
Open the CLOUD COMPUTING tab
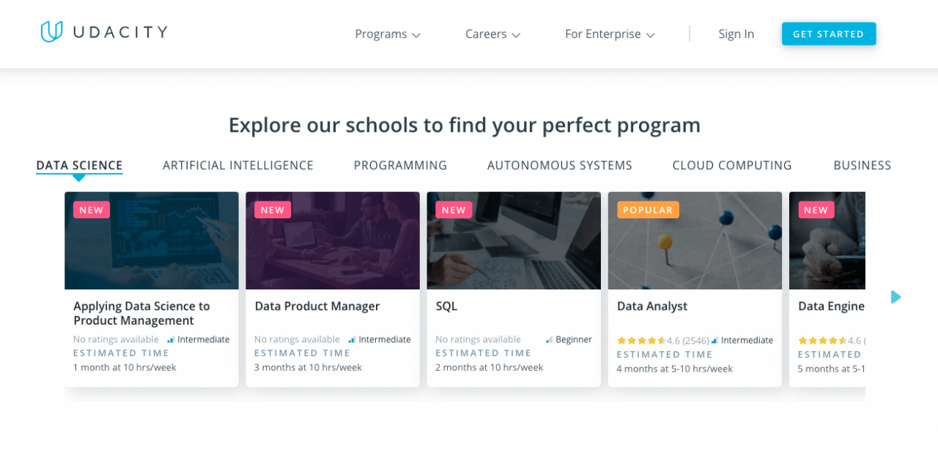[732, 166]
